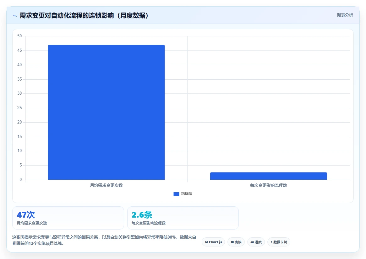Viewport: 366px width, 259px height.
Task: Click the 数据卡片 tag
Action: [279, 242]
